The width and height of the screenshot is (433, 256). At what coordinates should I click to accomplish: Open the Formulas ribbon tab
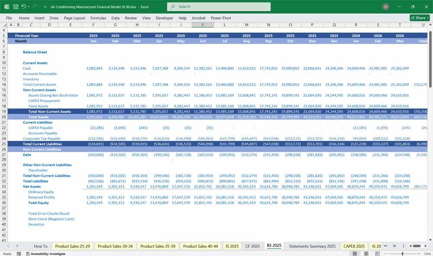coord(98,18)
